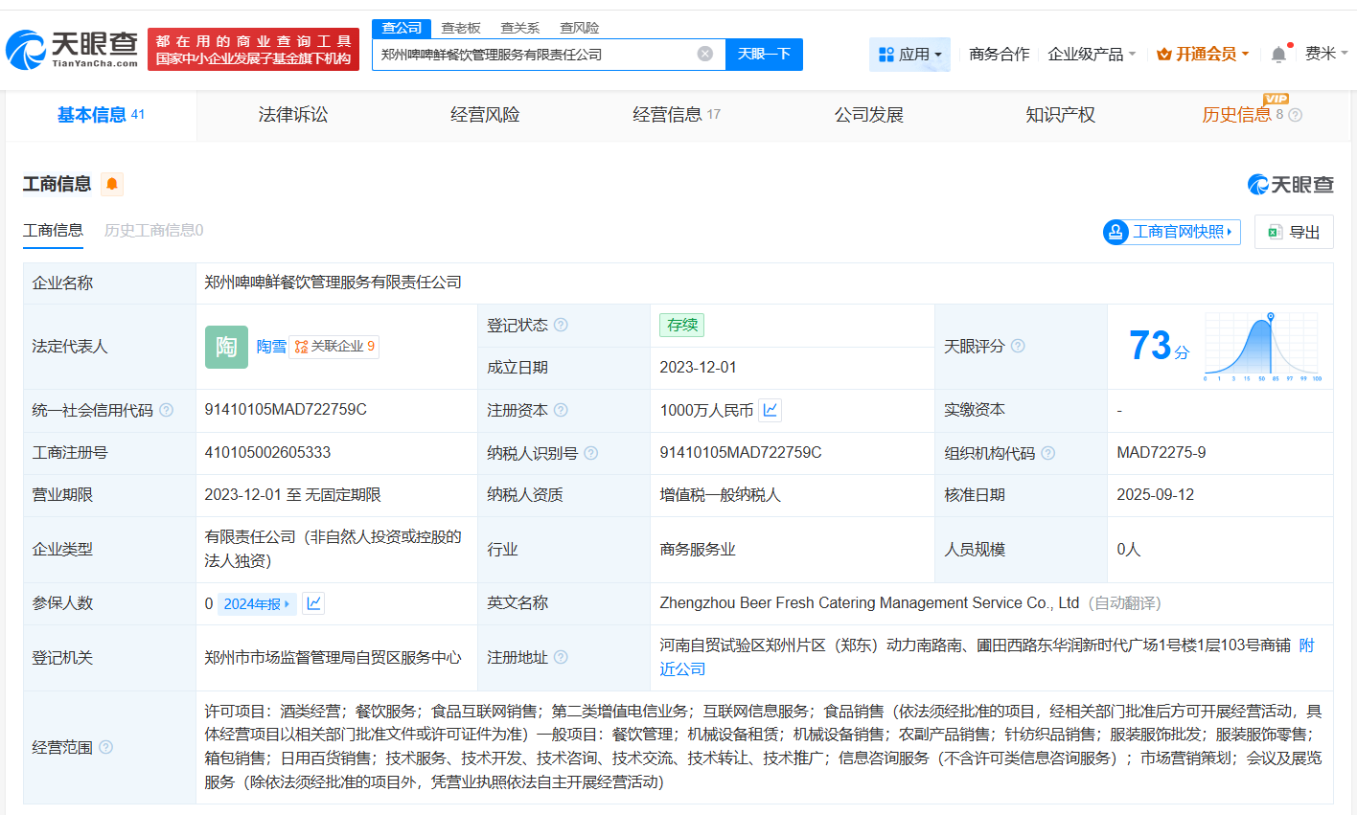Screen dimensions: 1357x815
Task: Click the stamp icon on 工商官网快照 button
Action: (1115, 232)
